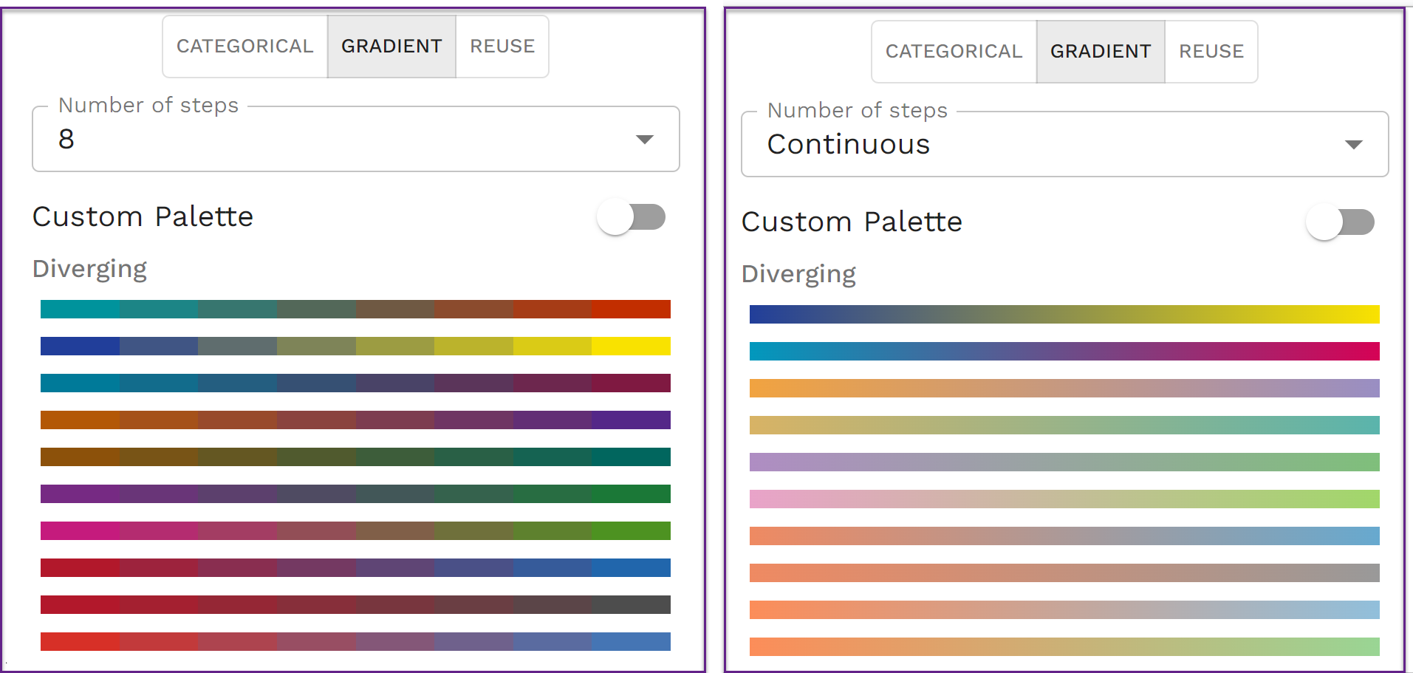The width and height of the screenshot is (1413, 673).
Task: Choose the continuous pink-to-lime gradient
Action: tap(1064, 499)
